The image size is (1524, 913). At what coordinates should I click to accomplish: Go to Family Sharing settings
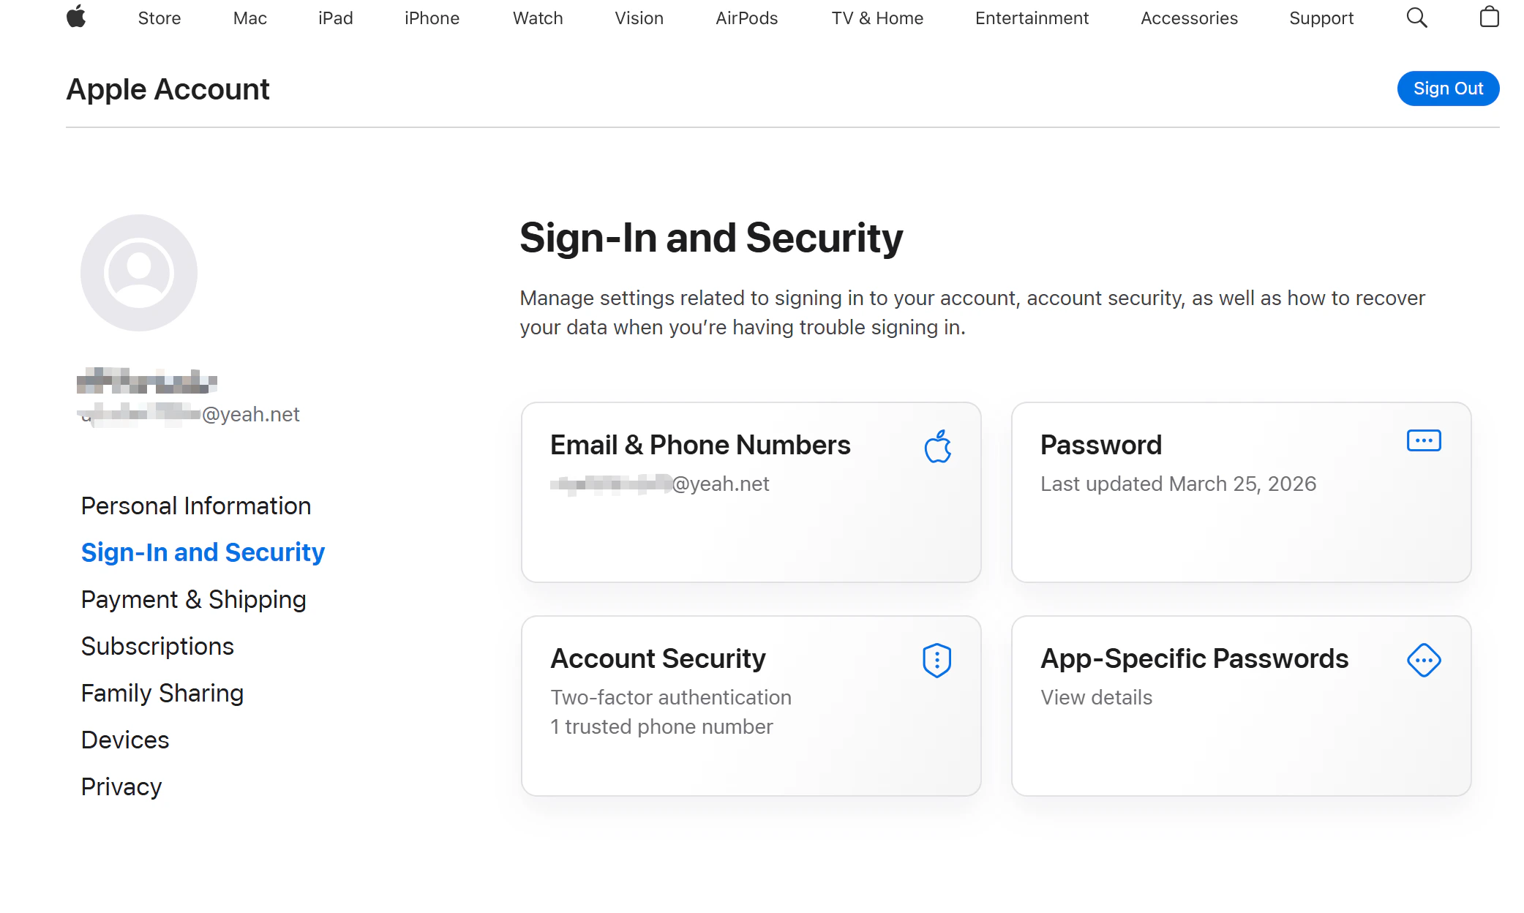(162, 693)
